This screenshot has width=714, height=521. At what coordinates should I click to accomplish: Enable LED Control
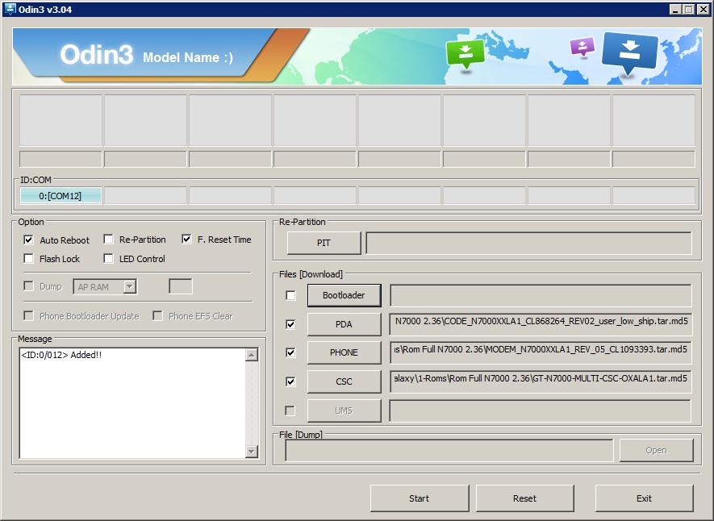109,259
